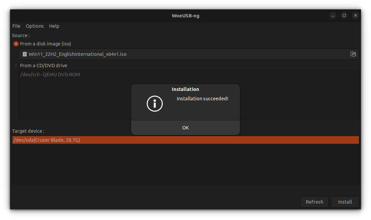Select the /dev/sr0 QEMU DVD-ROM entry
Viewport: 371px width, 220px height.
50,75
